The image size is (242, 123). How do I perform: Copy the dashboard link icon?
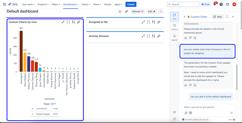[126, 12]
